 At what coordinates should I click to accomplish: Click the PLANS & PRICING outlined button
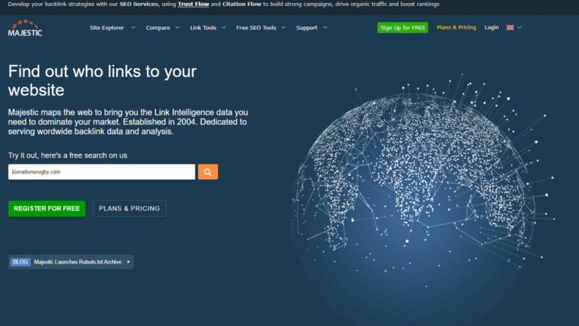(130, 208)
